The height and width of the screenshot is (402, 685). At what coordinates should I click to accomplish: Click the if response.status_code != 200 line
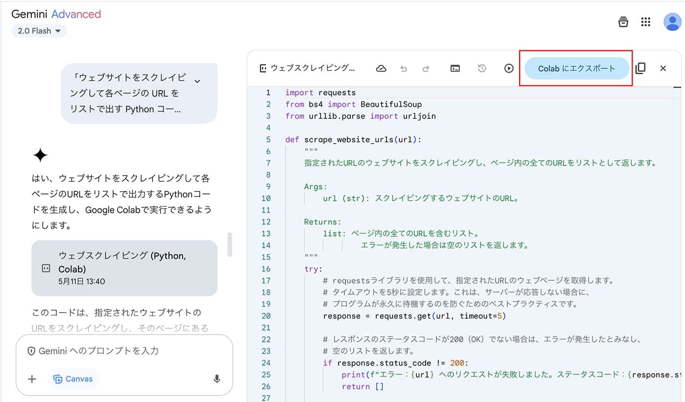[x=395, y=363]
